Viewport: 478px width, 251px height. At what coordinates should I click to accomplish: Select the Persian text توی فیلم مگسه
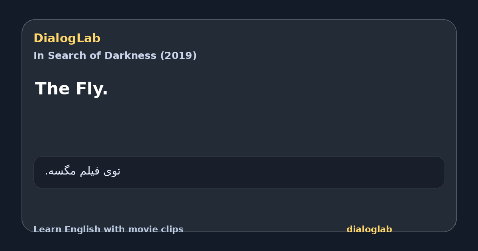point(83,171)
